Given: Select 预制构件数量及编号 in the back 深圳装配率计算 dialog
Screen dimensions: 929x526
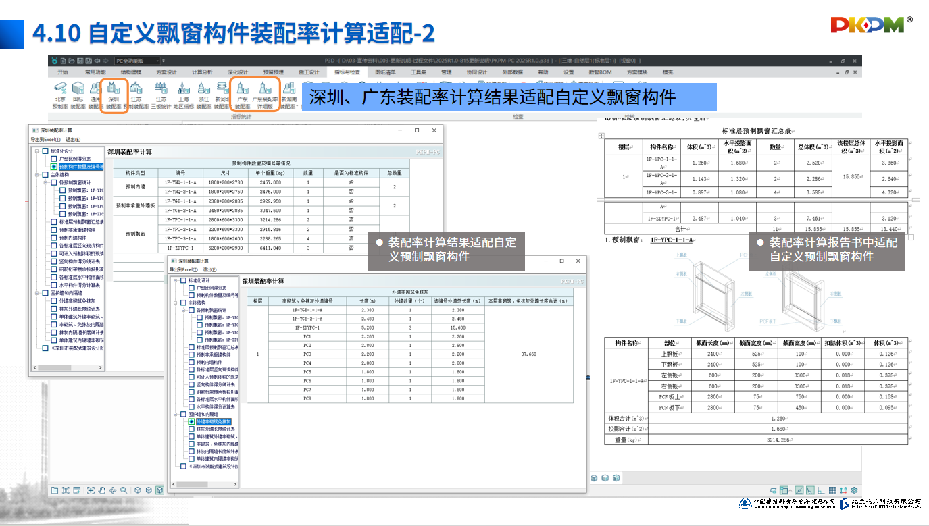Looking at the screenshot, I should point(80,166).
